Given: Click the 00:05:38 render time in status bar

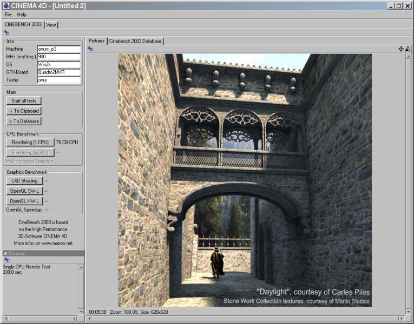Looking at the screenshot, I should point(97,312).
